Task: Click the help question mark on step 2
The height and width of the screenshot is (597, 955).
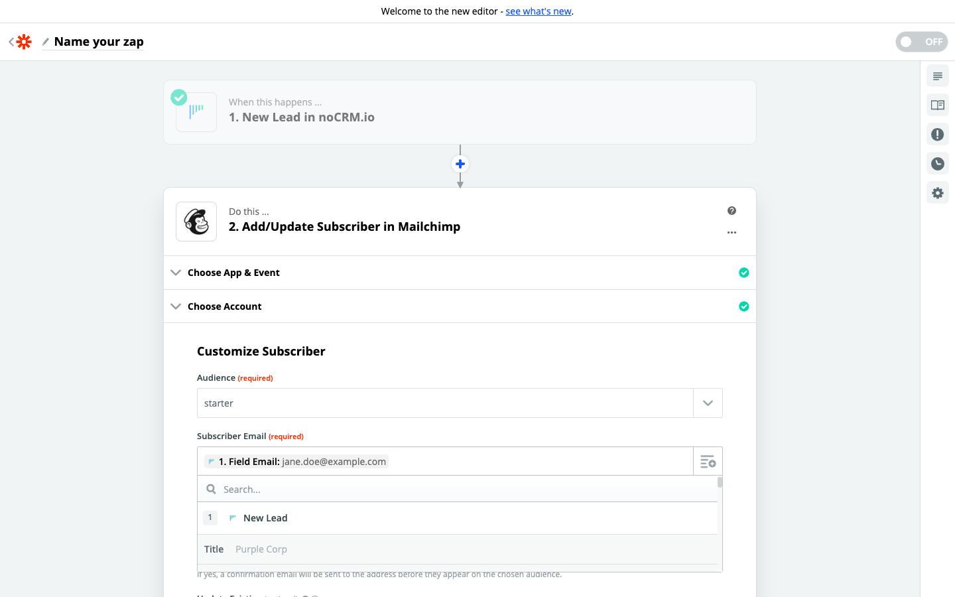Action: 732,211
